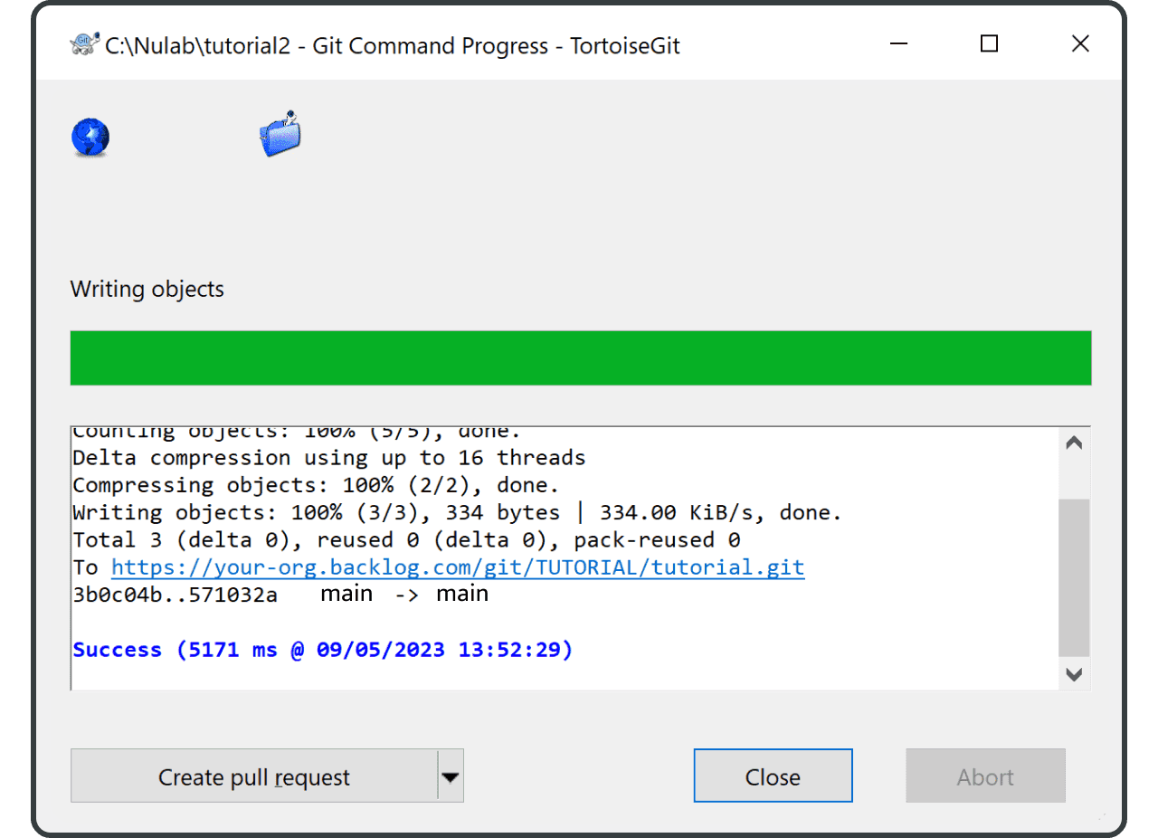Viewport: 1158px width, 838px height.
Task: Click the blue globe network icon
Action: point(90,138)
